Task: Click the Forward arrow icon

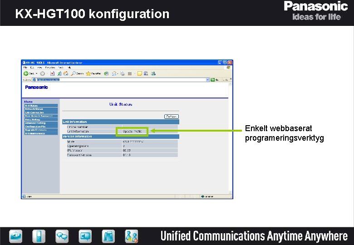Action: coord(42,73)
